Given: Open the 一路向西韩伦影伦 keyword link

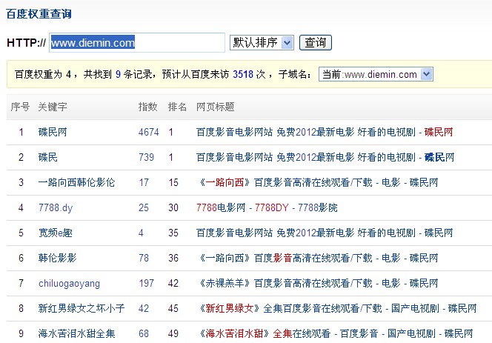Looking at the screenshot, I should pos(76,182).
